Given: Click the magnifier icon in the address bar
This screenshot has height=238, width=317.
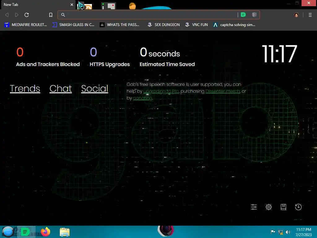Looking at the screenshot, I should pyautogui.click(x=63, y=15).
